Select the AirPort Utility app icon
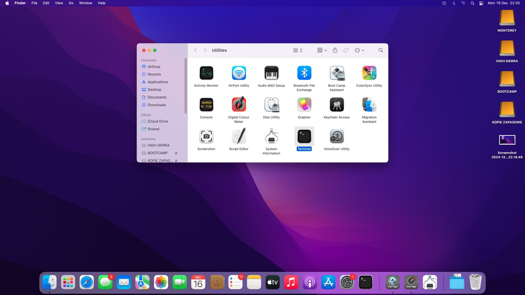 239,73
